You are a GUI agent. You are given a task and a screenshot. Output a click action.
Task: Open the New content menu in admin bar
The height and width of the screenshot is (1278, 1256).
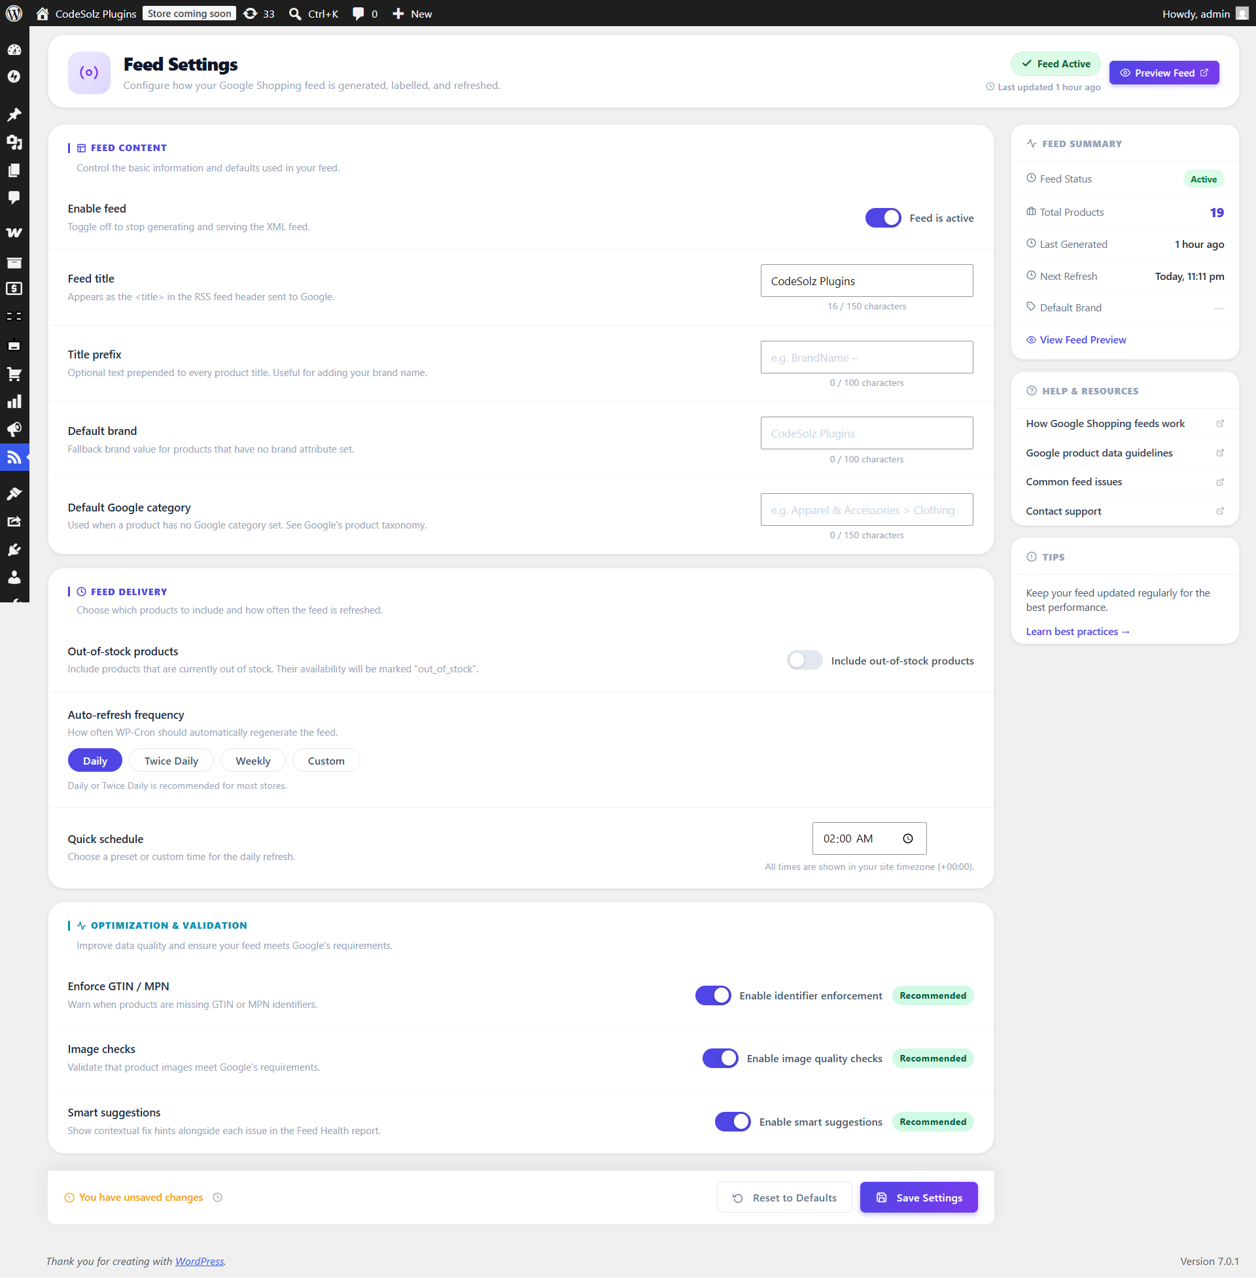tap(411, 13)
